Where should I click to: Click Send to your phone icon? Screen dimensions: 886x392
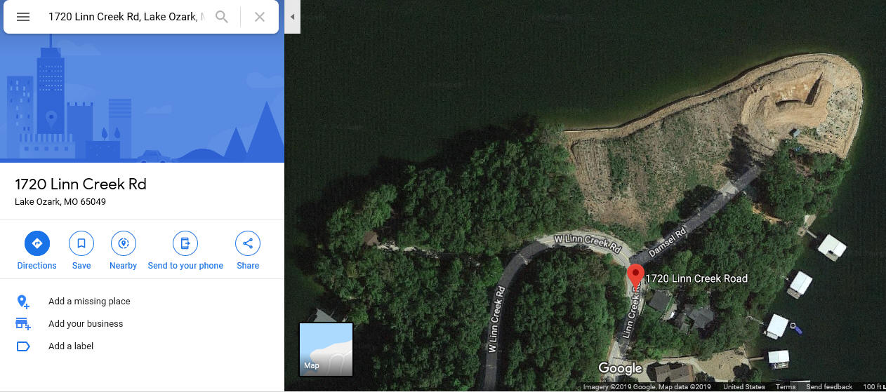click(x=185, y=243)
